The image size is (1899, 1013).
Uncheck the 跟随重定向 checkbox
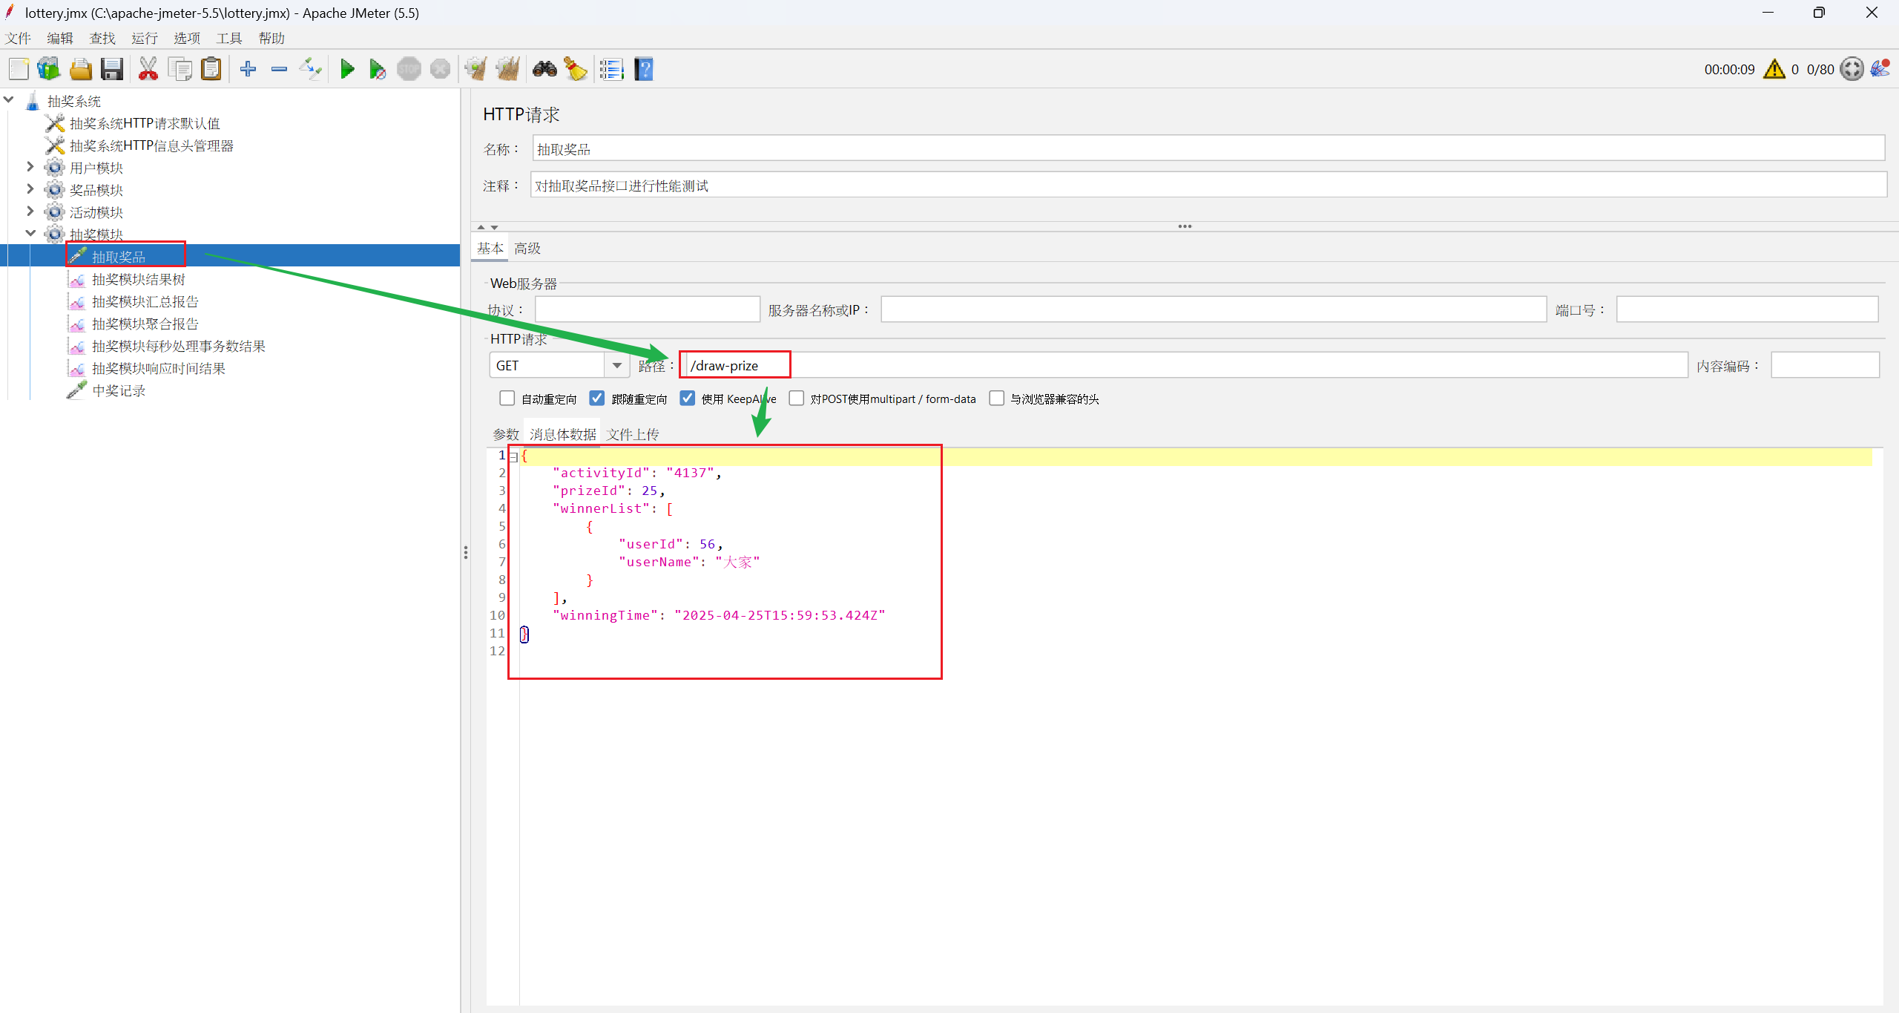[x=597, y=399]
